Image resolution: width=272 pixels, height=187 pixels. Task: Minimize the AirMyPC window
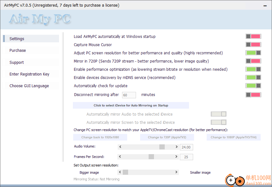tap(265, 6)
